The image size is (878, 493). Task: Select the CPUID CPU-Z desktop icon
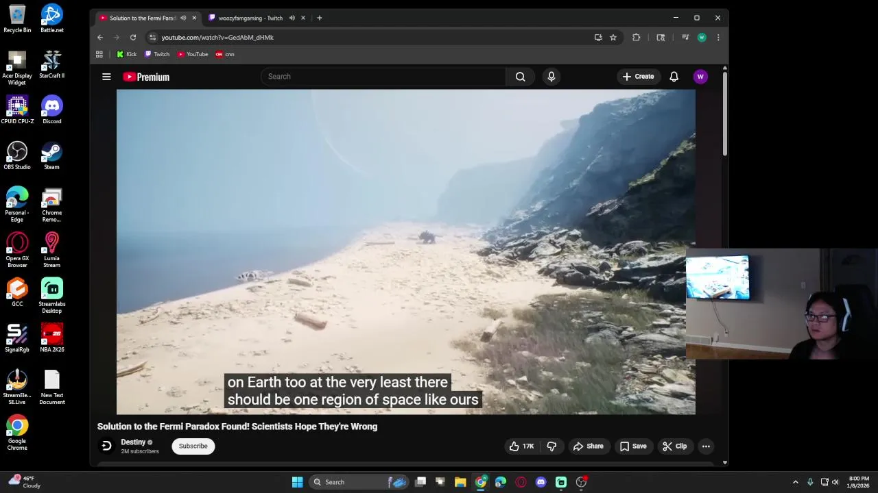[17, 110]
